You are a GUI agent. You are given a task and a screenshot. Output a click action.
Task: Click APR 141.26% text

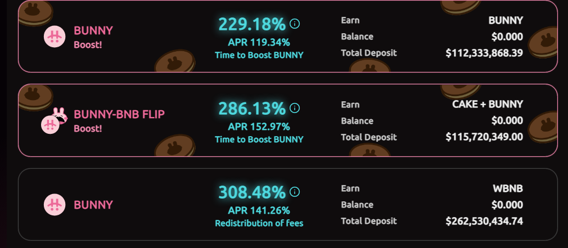(259, 210)
